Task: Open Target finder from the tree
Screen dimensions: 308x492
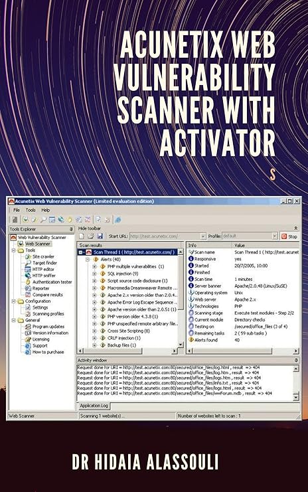Action: (44, 263)
